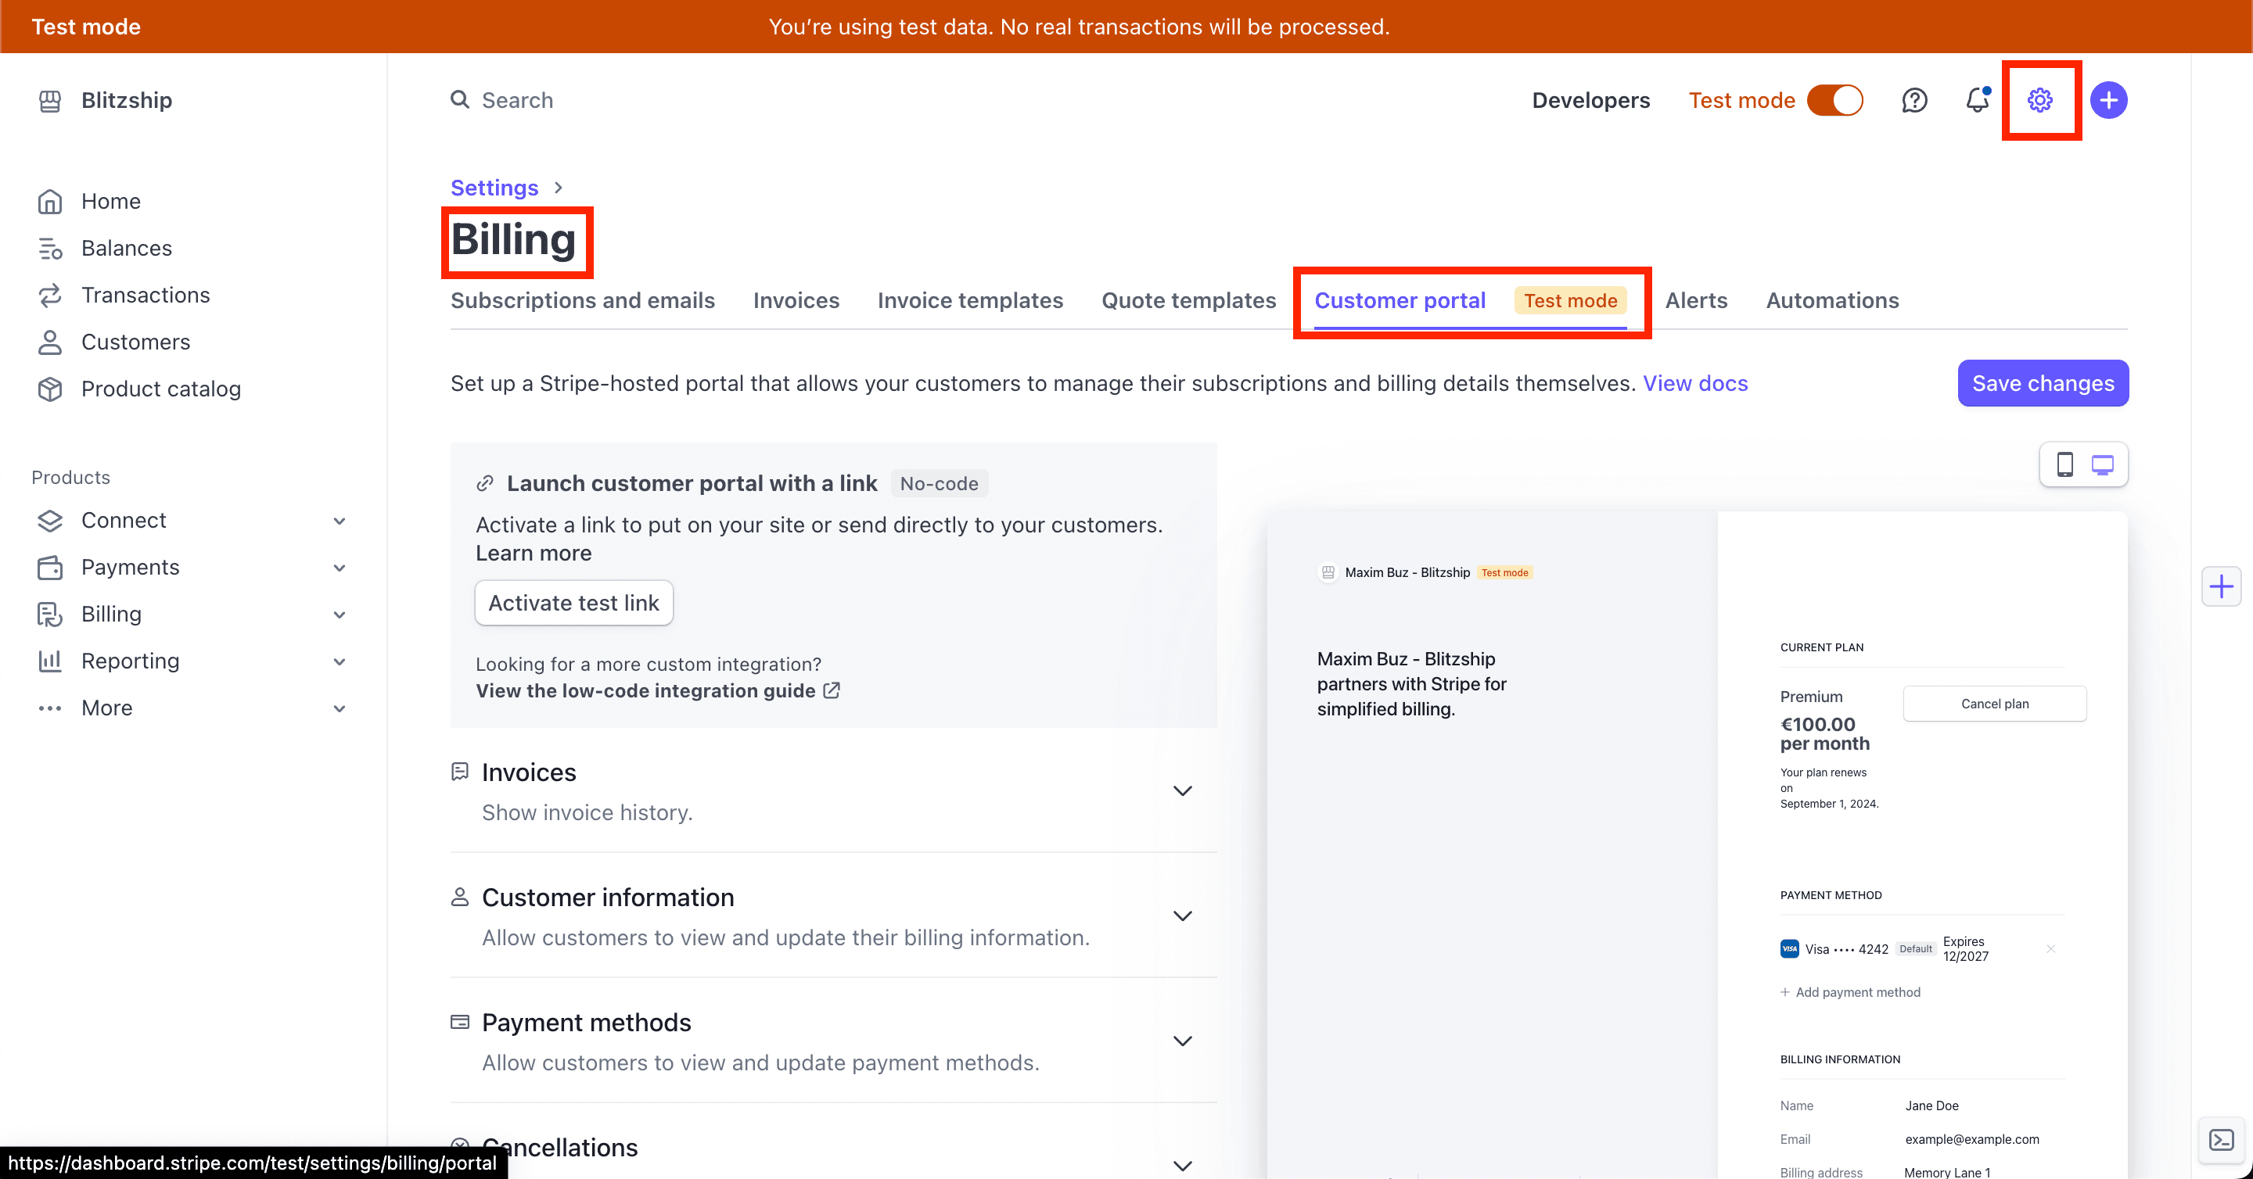
Task: Expand the Billing sidebar menu chevron
Action: coord(340,615)
